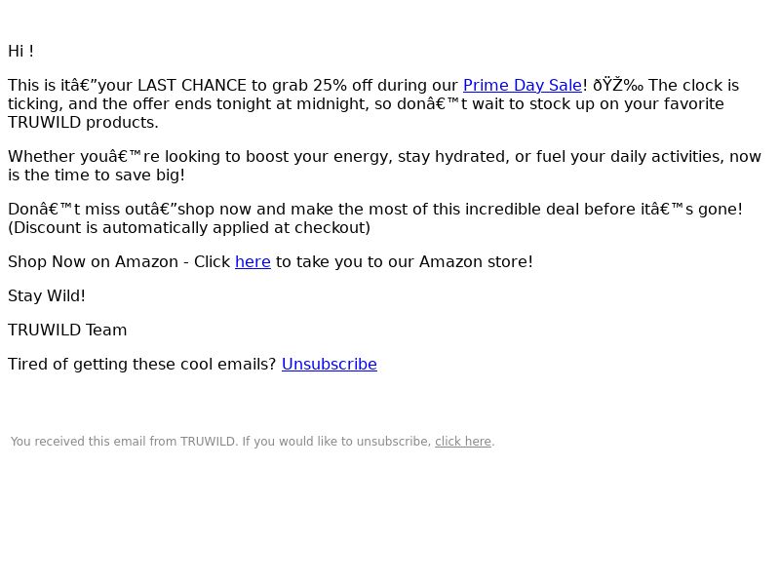
Task: Open the gray footer 'click here' link
Action: (x=463, y=442)
